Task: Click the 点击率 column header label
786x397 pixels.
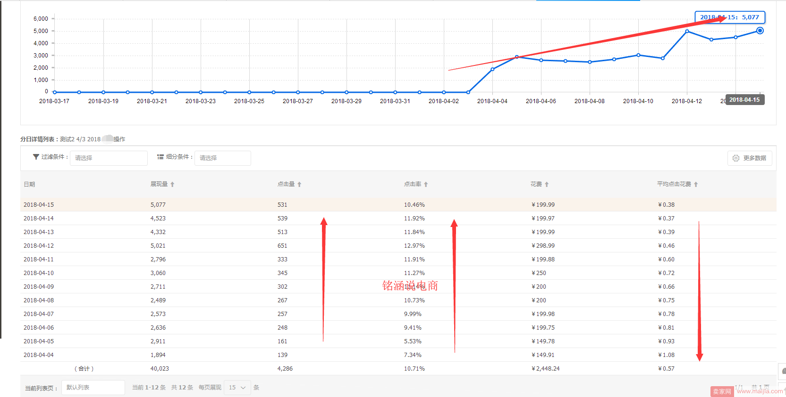Action: point(413,184)
